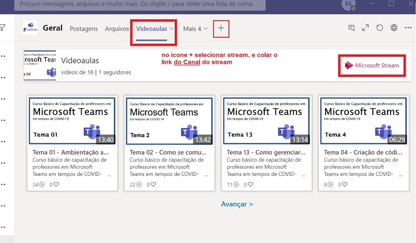This screenshot has width=416, height=243.
Task: Expand the Videoaulas tab dropdown chevron
Action: tap(172, 29)
